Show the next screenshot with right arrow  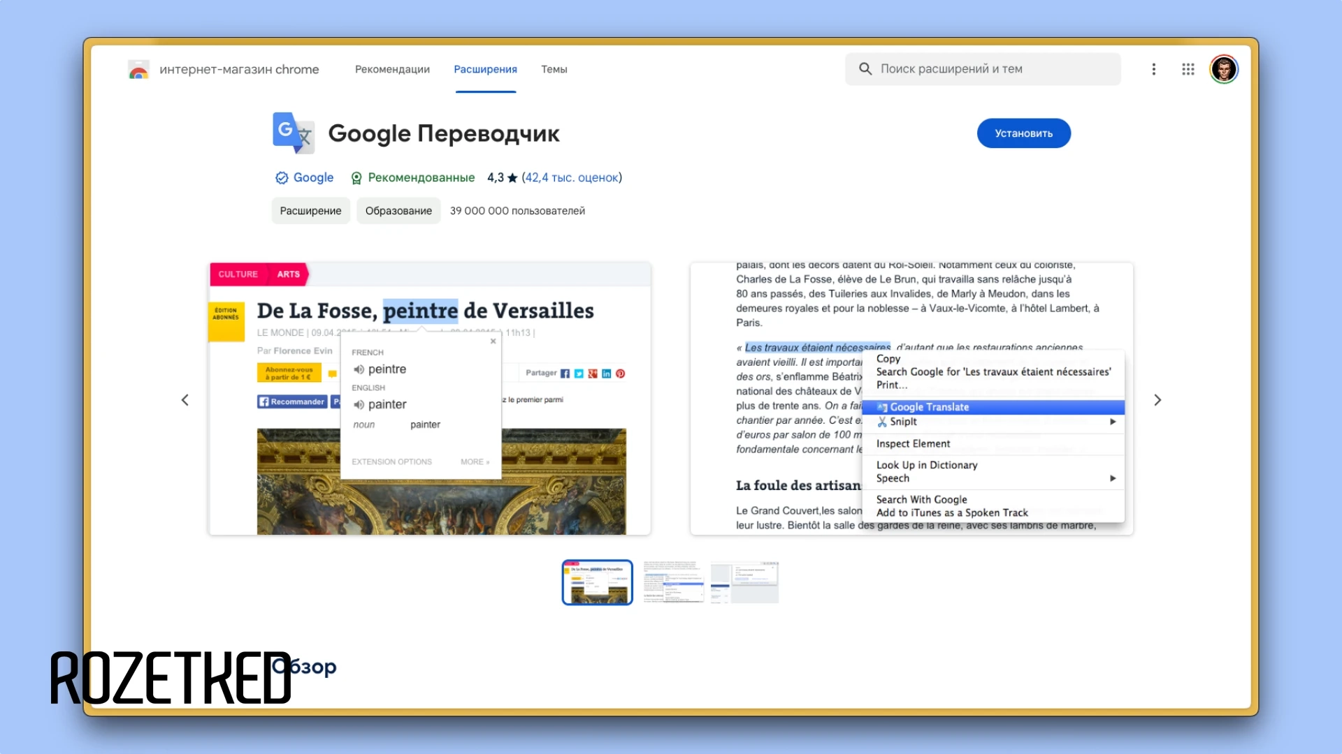point(1157,400)
